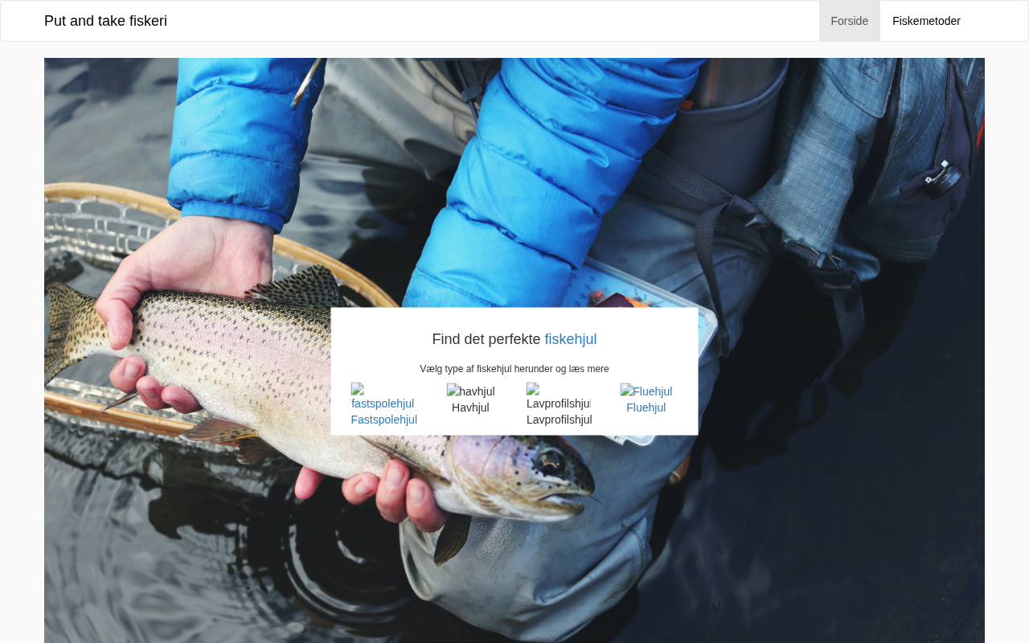This screenshot has height=643, width=1029.
Task: Follow the blue fiskehjul link in the heading
Action: [x=571, y=339]
